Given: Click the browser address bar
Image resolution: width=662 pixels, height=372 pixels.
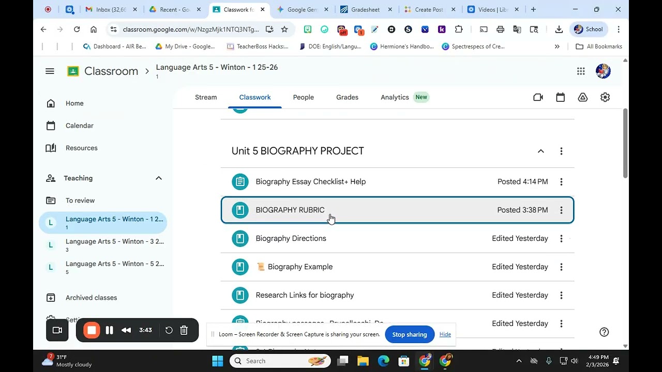Looking at the screenshot, I should click(x=191, y=29).
